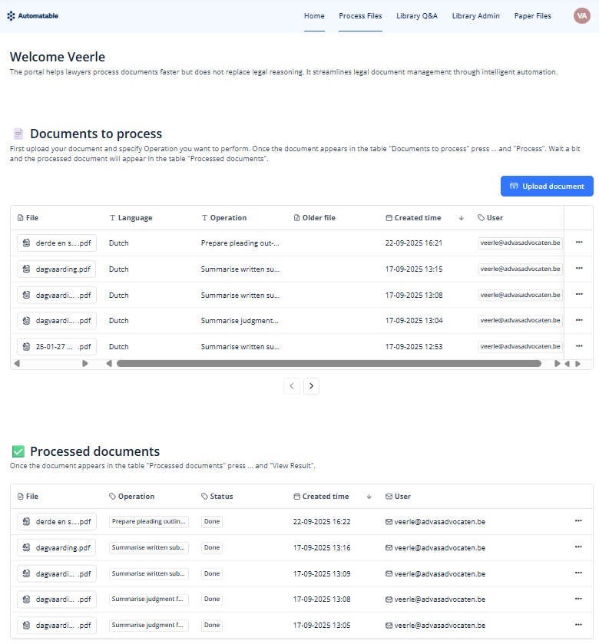Open three-dots menu for 17-09-2025 13:08 to-process row

(x=579, y=294)
